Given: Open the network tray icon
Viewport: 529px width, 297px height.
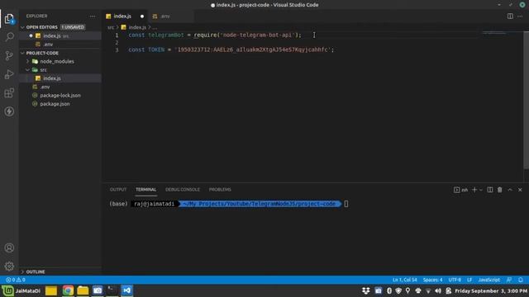Looking at the screenshot, I should [428, 290].
